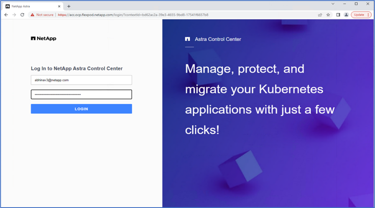375x208 pixels.
Task: Close the NetApp Astra tab
Action: coord(59,6)
